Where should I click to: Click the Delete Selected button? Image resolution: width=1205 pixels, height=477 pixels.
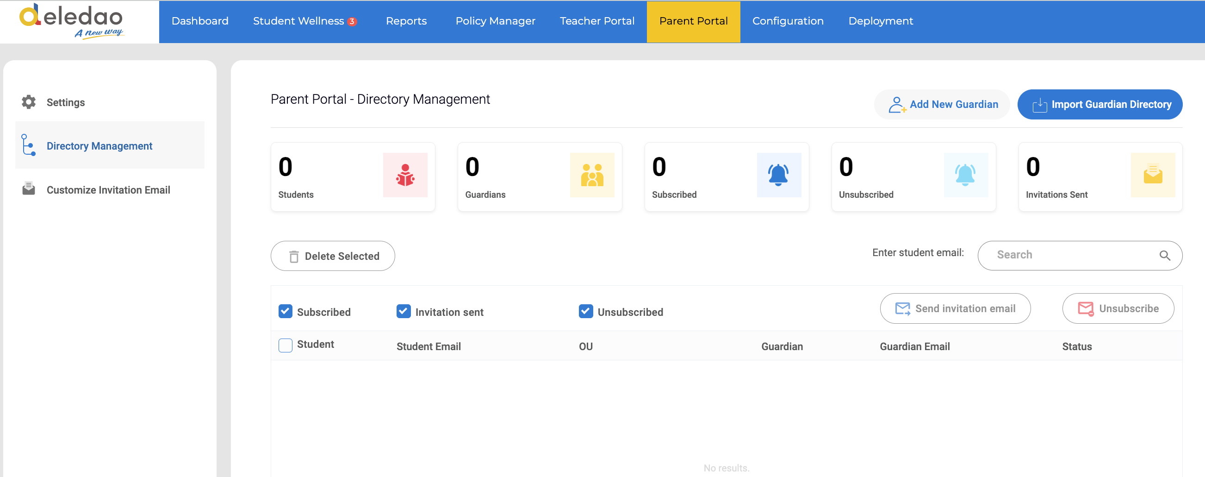(333, 256)
